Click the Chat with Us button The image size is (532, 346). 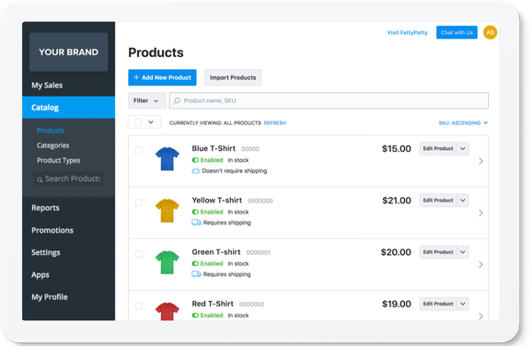pos(457,32)
